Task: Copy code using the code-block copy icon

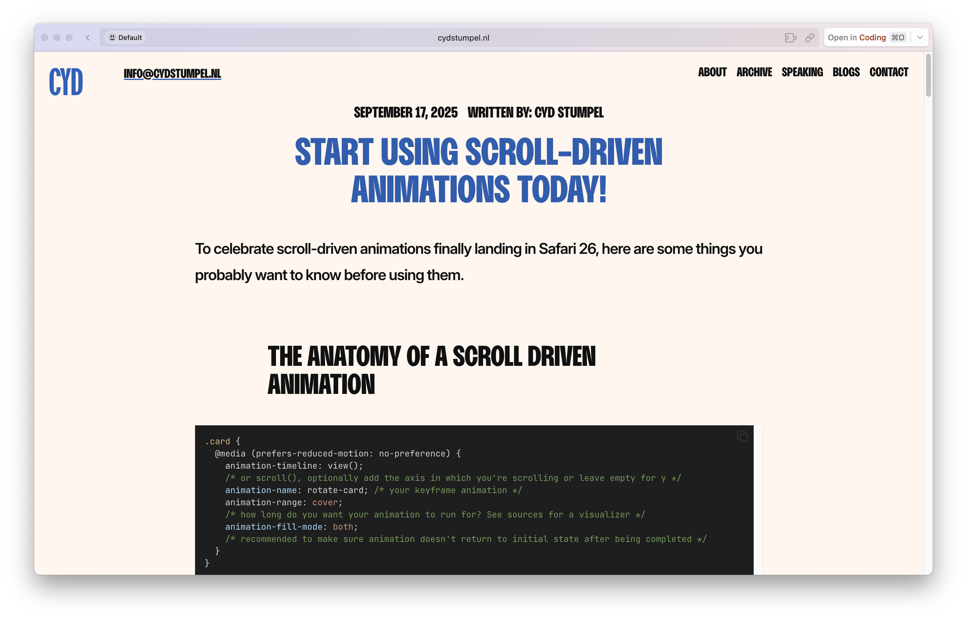Action: pyautogui.click(x=742, y=436)
